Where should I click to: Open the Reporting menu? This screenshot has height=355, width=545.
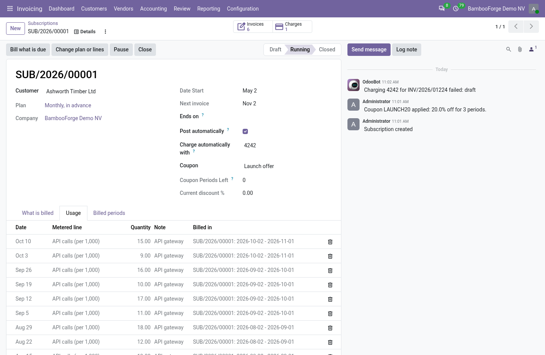(209, 9)
